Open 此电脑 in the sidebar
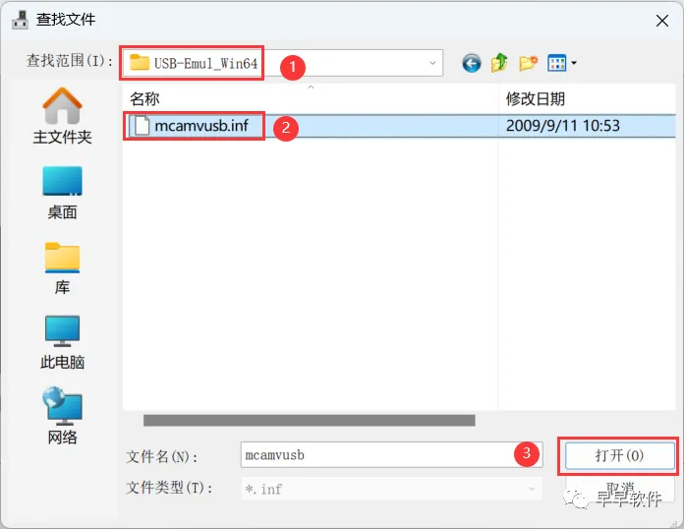This screenshot has height=529, width=684. 62,342
